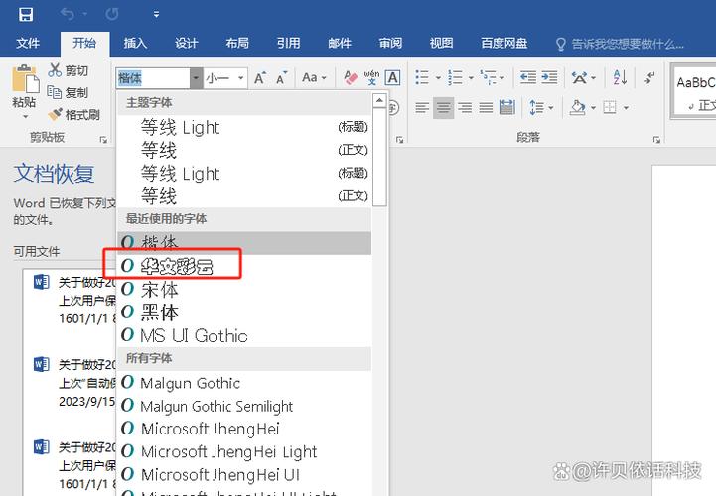Viewport: 716px width, 496px height.
Task: Open the Numbering dropdown arrow
Action: point(471,78)
